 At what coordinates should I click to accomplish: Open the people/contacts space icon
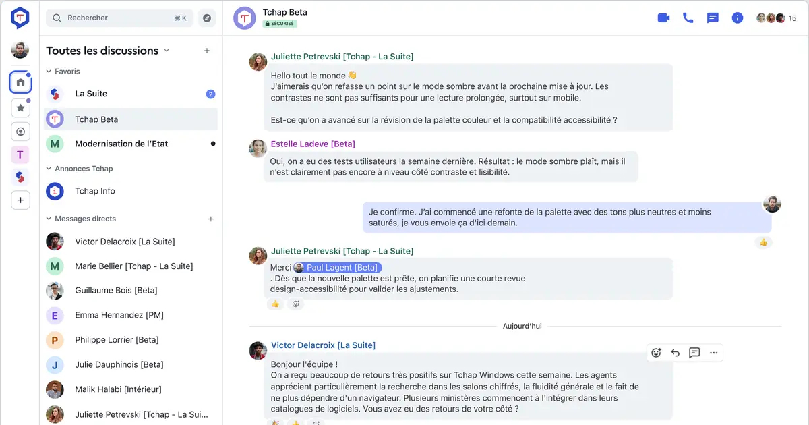tap(20, 132)
